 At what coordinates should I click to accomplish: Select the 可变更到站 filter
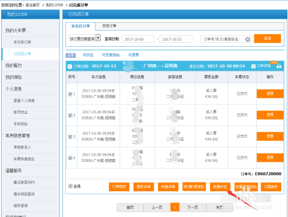pos(111,55)
